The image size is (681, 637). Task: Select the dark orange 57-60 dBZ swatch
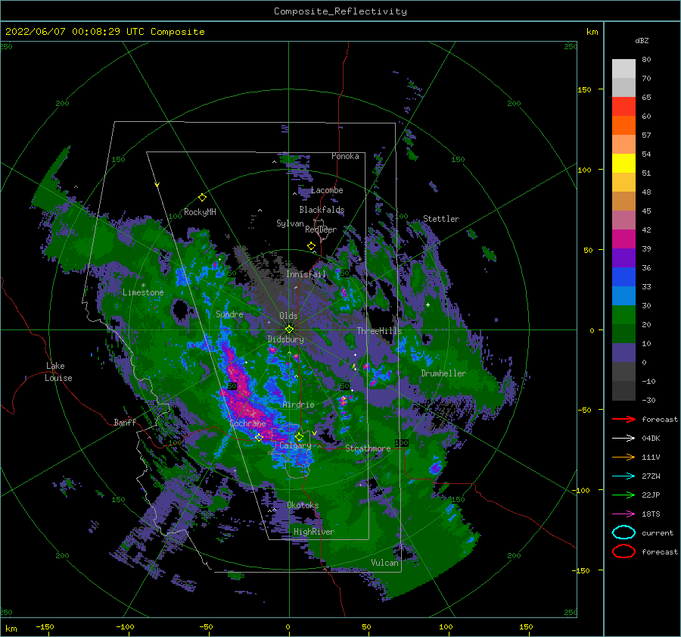click(623, 125)
